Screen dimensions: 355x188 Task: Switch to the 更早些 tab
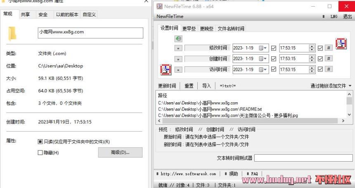click(x=189, y=28)
